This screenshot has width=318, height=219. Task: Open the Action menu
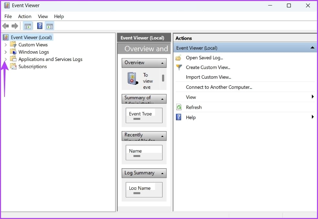(x=25, y=16)
